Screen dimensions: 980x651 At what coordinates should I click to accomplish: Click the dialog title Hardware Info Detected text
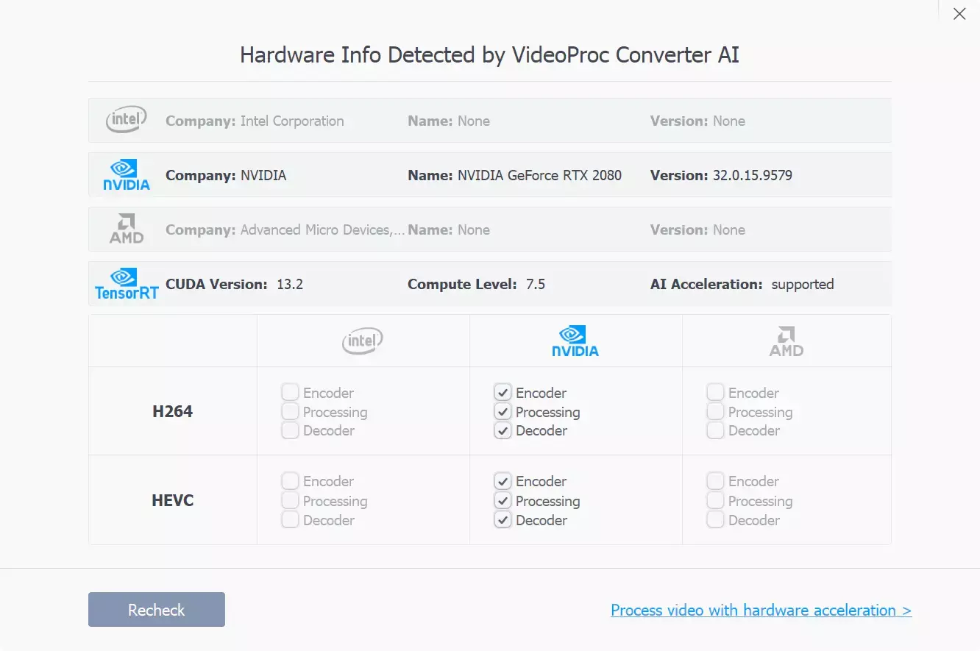pos(490,55)
